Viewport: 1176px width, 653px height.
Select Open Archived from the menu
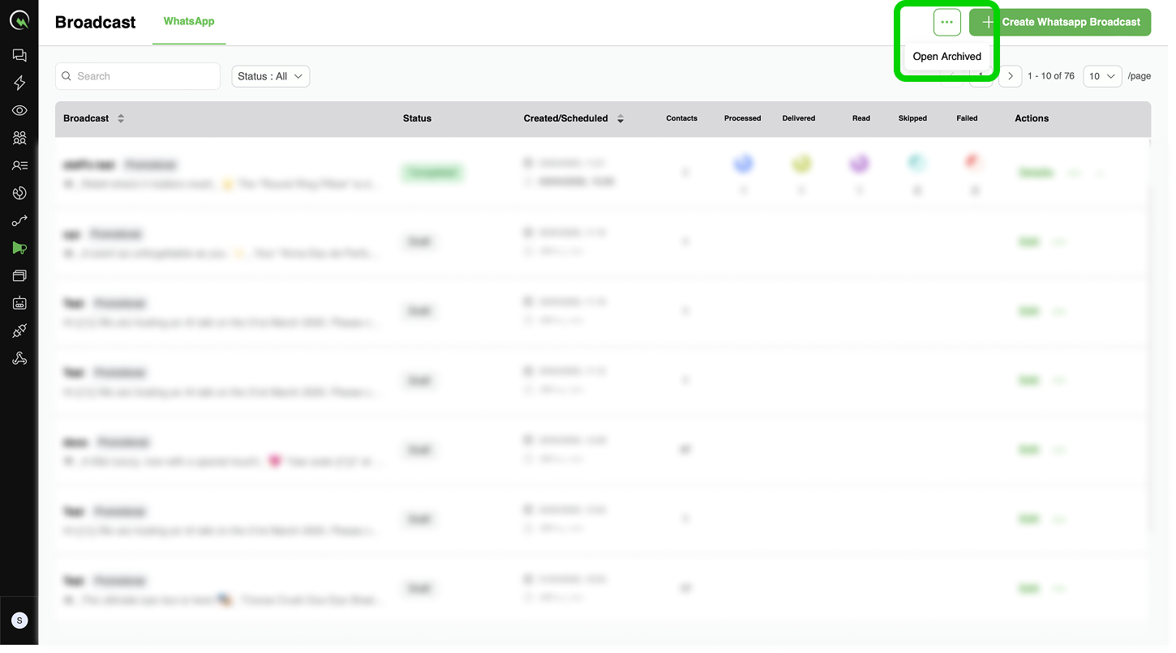(x=946, y=57)
